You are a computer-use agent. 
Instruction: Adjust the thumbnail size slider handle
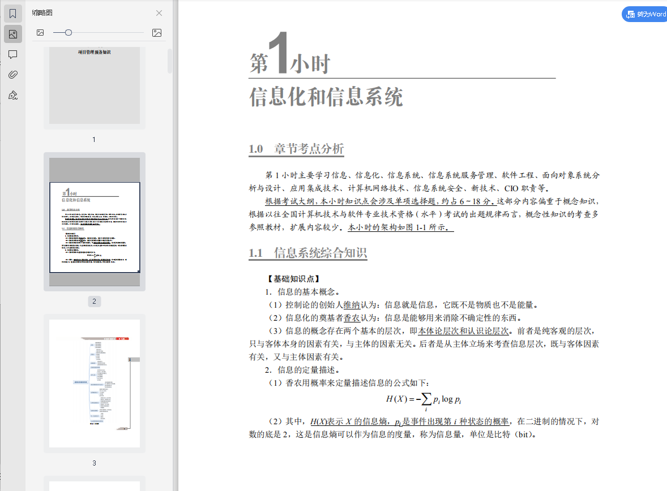69,32
